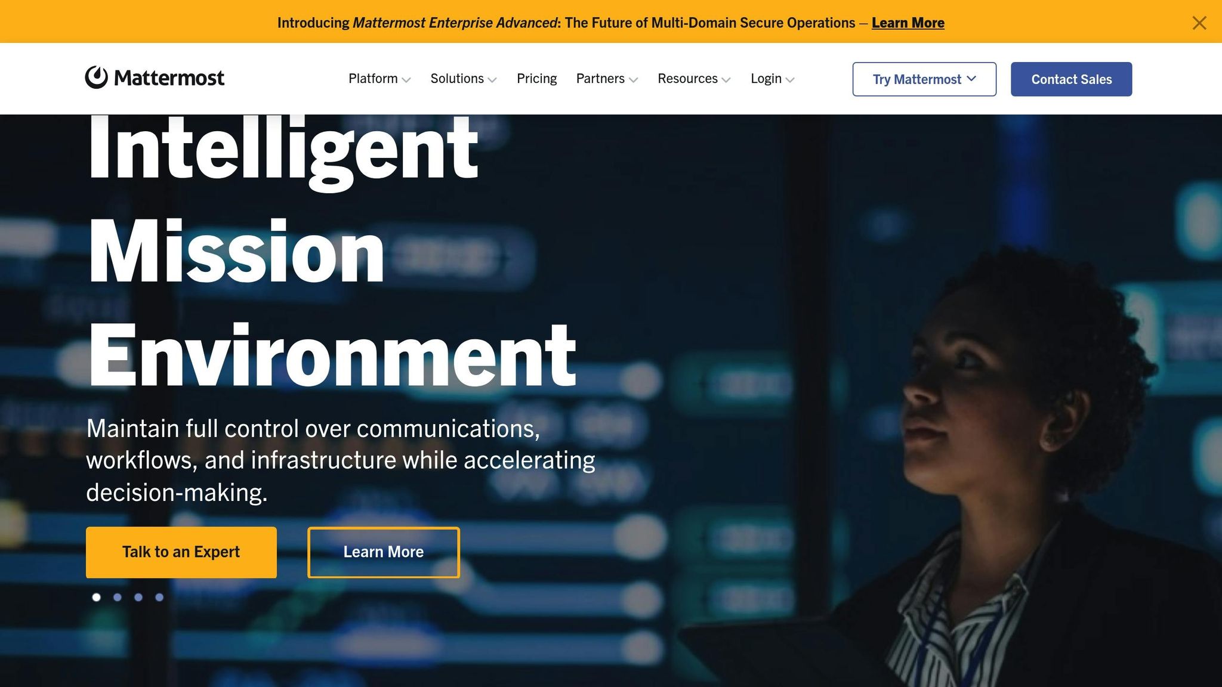
Task: Dismiss the announcement banner with the X icon
Action: [x=1199, y=23]
